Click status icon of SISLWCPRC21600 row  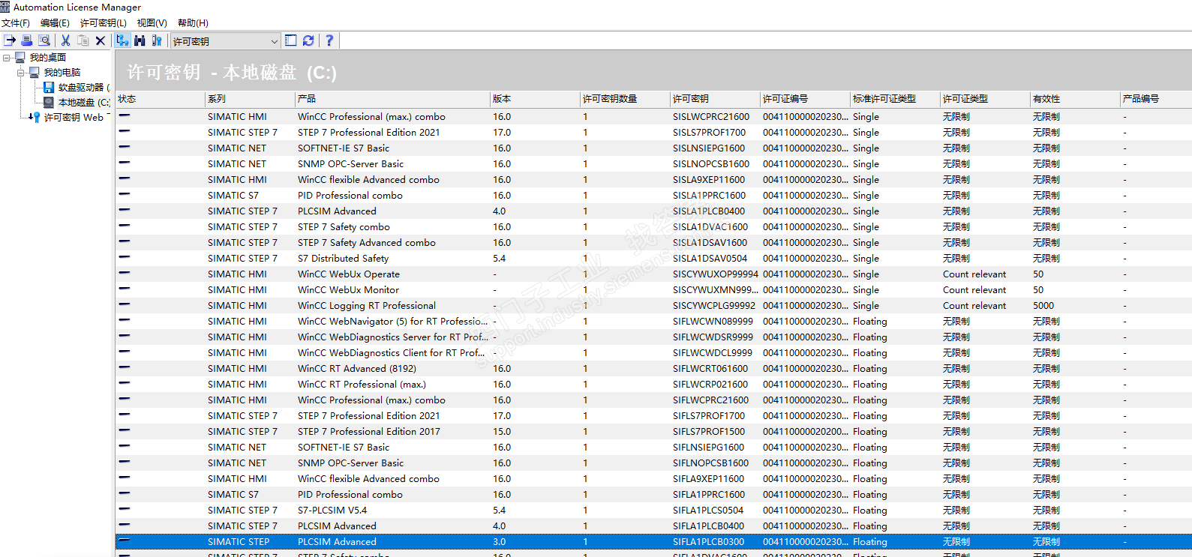[125, 115]
